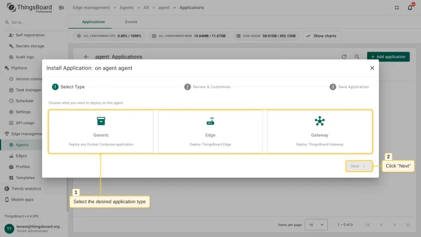
Task: Go to the first page
Action: point(368,225)
